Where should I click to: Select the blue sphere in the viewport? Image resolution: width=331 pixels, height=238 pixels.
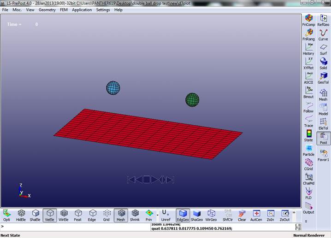coord(113,88)
